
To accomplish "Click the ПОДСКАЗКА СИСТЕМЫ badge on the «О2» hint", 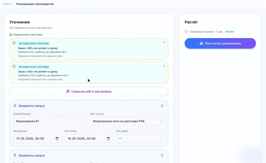I will tap(34, 43).
